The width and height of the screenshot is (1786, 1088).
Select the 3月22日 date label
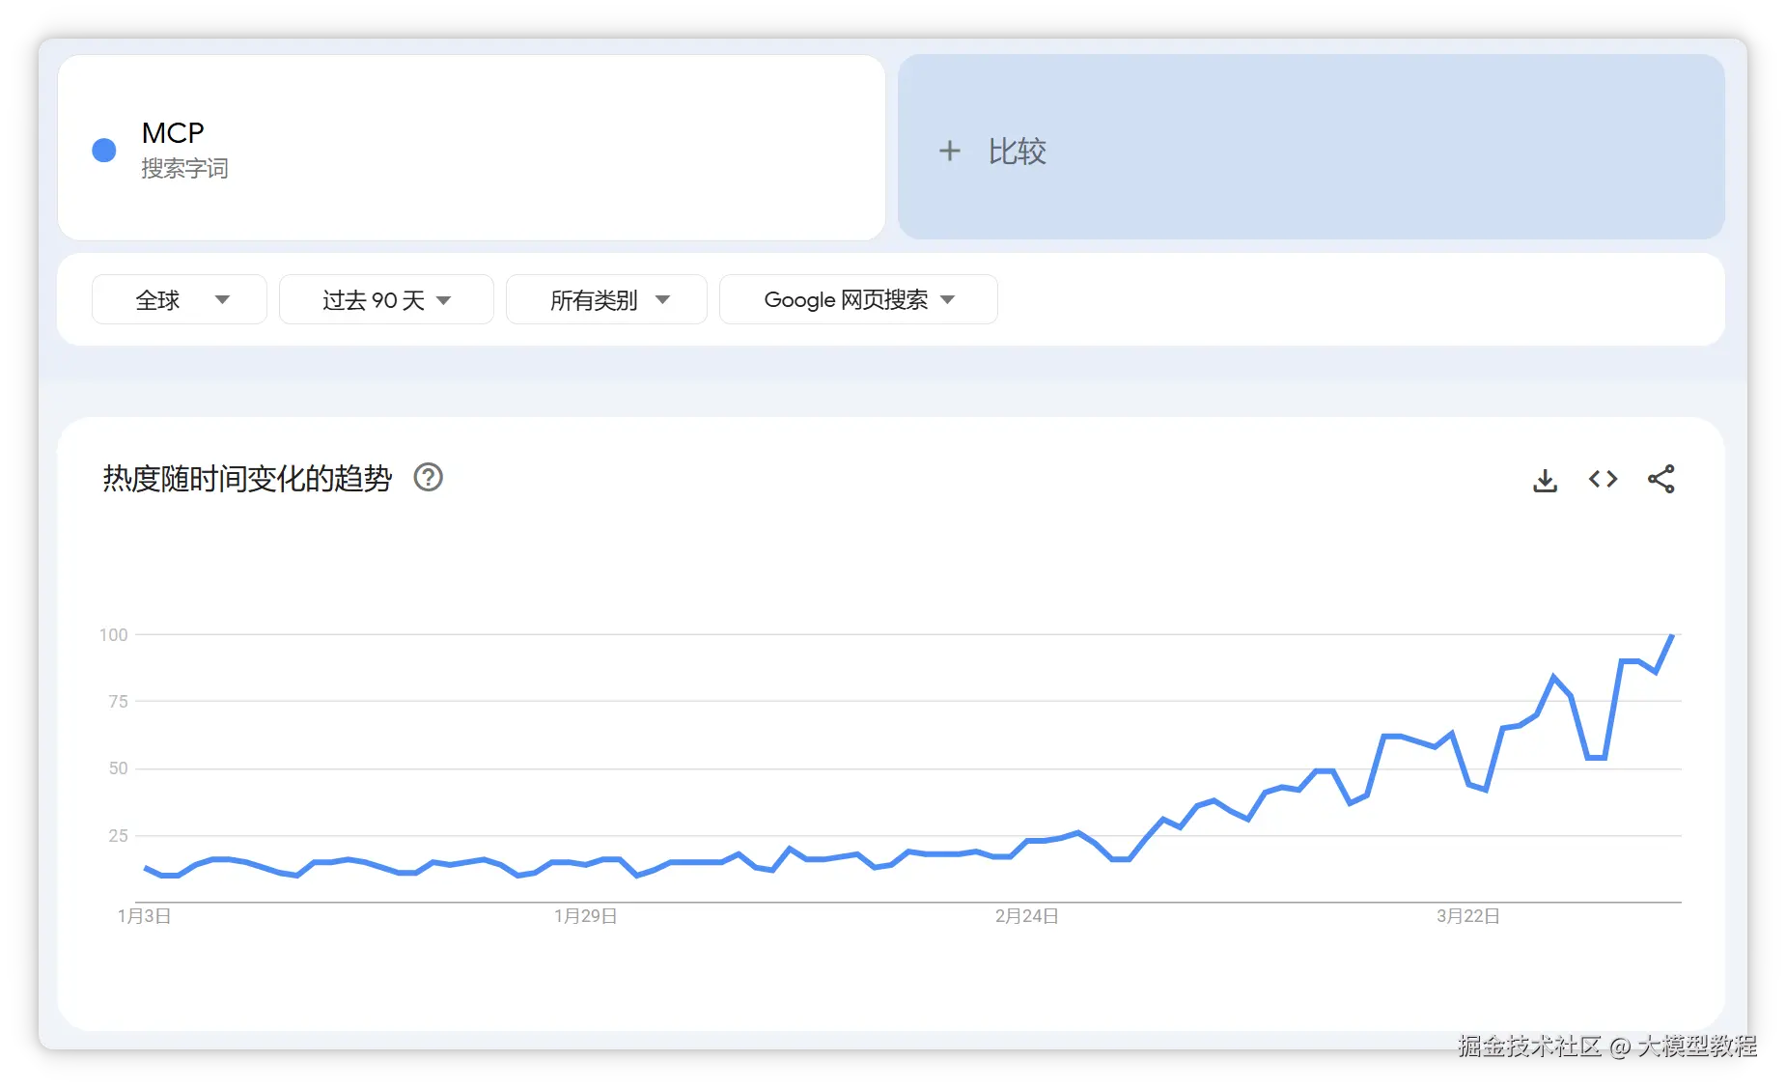coord(1467,916)
